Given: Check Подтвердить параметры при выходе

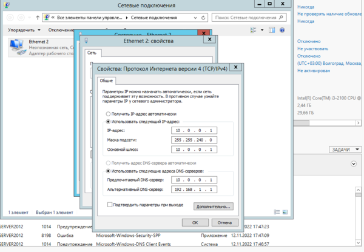Looking at the screenshot, I should point(110,205).
